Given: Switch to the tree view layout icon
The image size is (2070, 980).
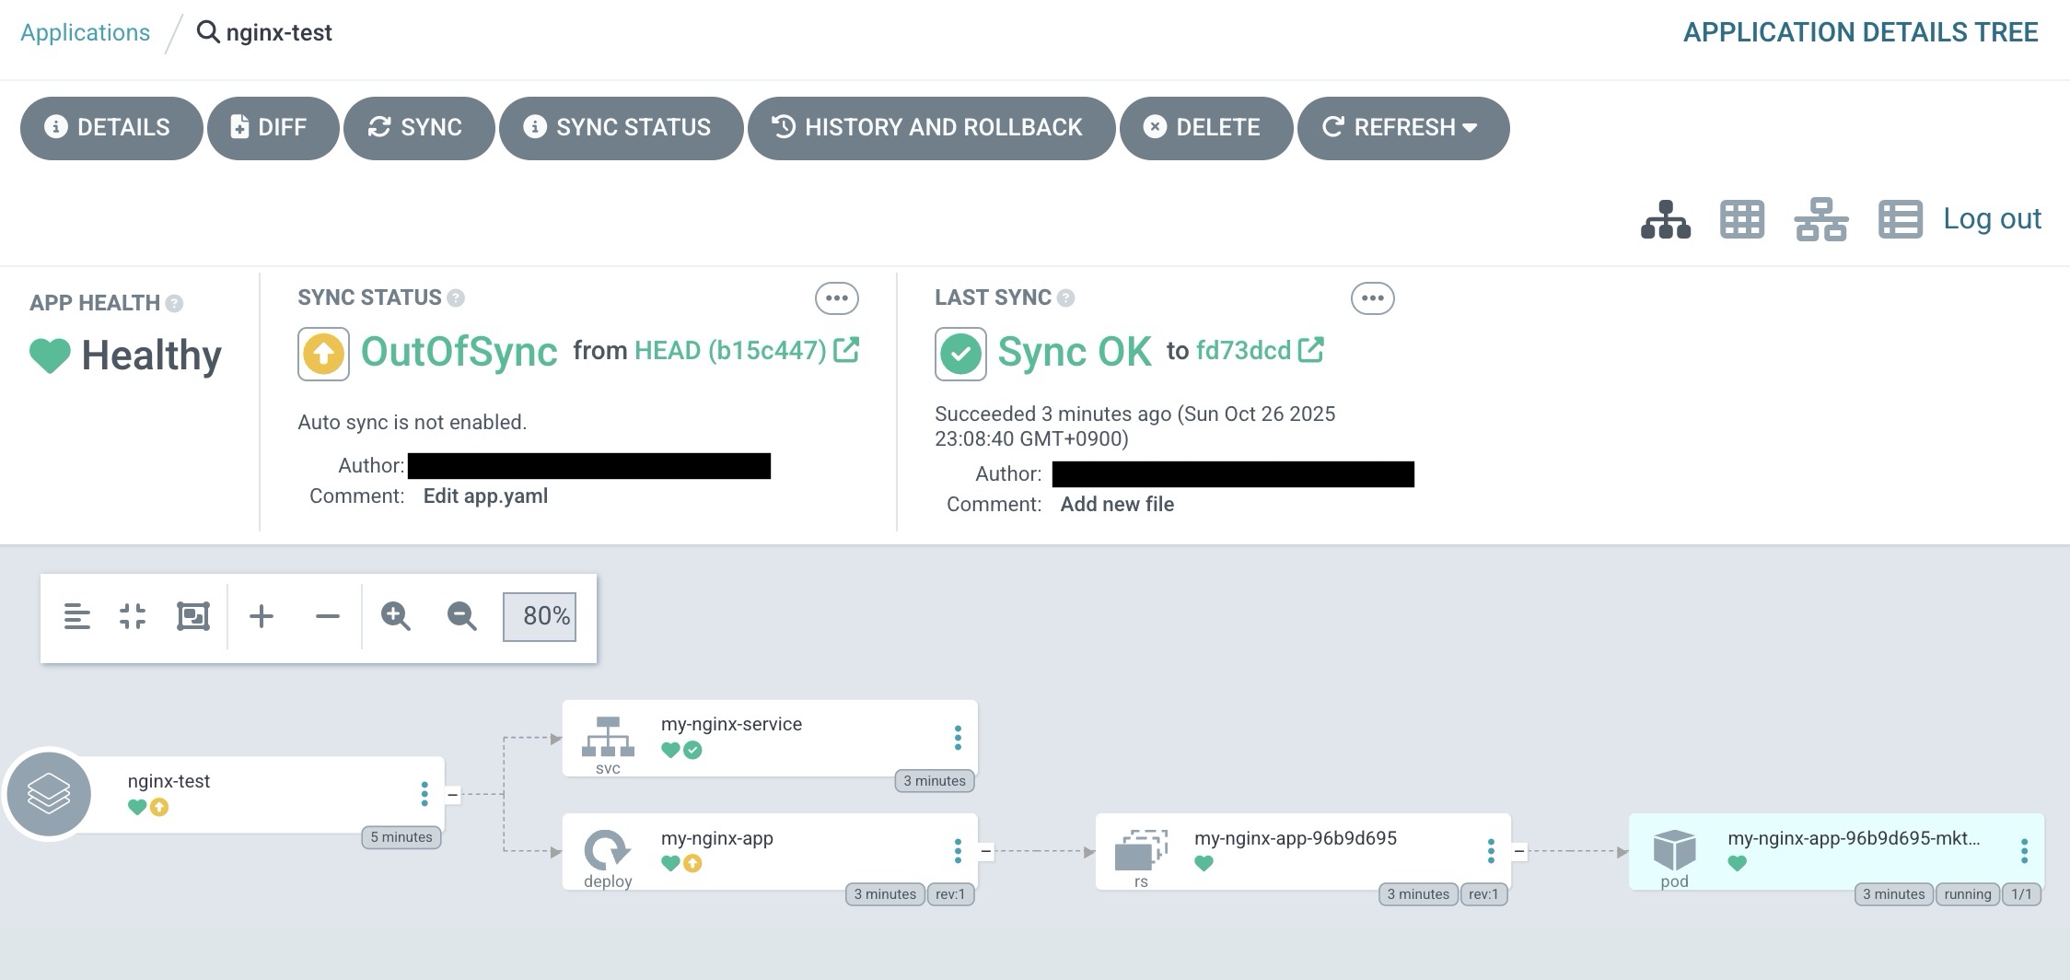Looking at the screenshot, I should pyautogui.click(x=1665, y=219).
